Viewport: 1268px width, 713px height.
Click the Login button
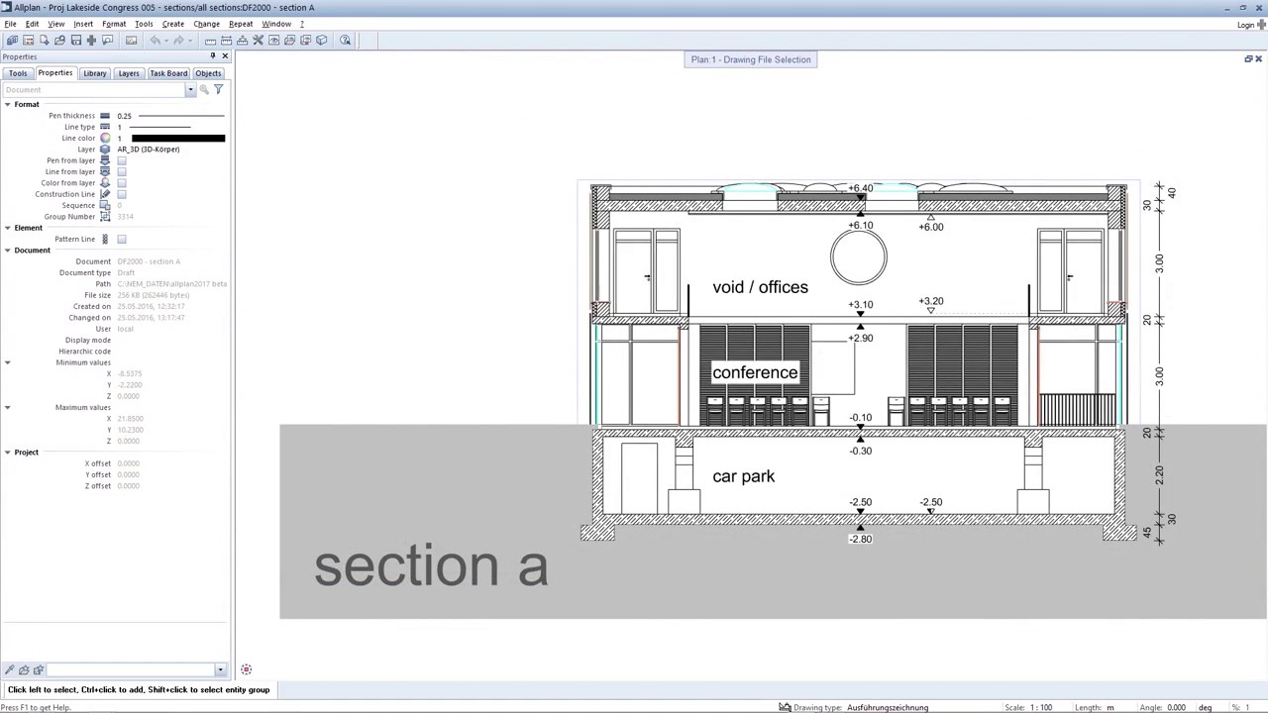[x=1247, y=25]
